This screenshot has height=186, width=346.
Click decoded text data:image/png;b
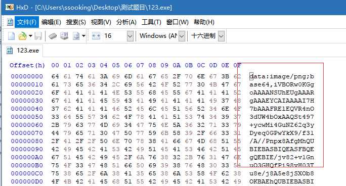(x=282, y=76)
